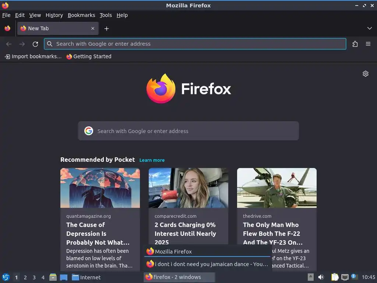This screenshot has height=283, width=377.
Task: Open the Extensions puzzle-piece icon
Action: (355, 44)
